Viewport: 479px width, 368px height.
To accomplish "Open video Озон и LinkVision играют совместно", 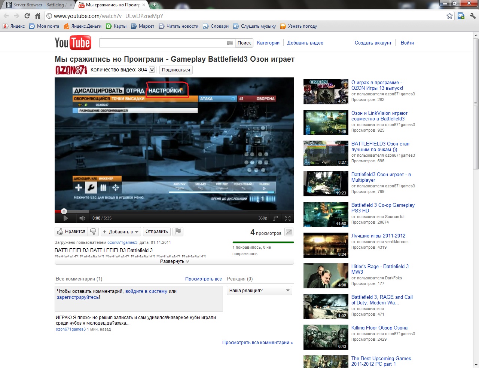I will point(379,116).
